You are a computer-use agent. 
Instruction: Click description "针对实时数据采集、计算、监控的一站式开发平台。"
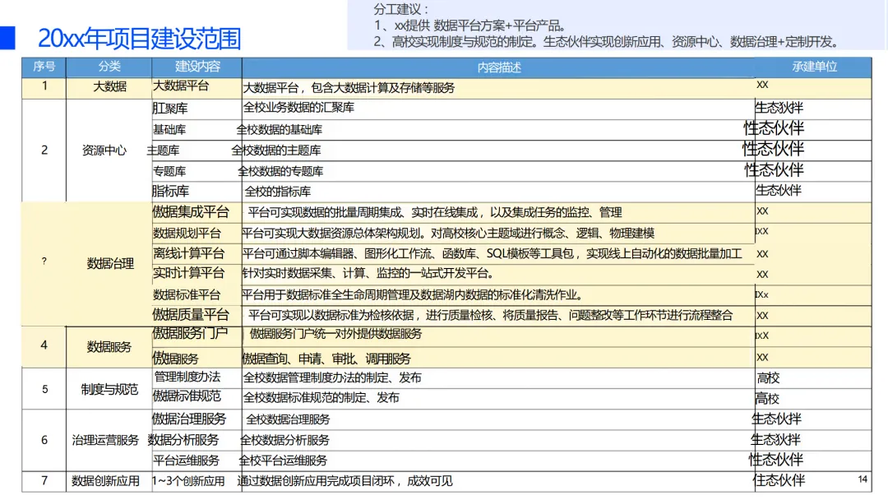pos(368,274)
